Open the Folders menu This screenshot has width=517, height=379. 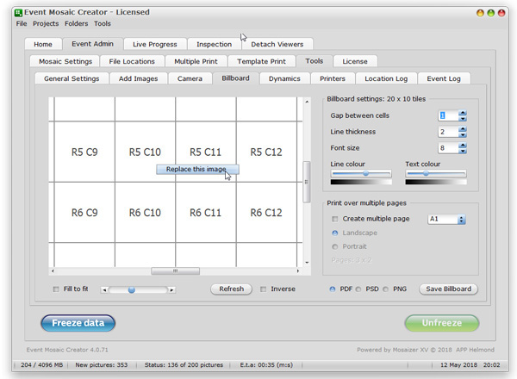click(x=76, y=24)
